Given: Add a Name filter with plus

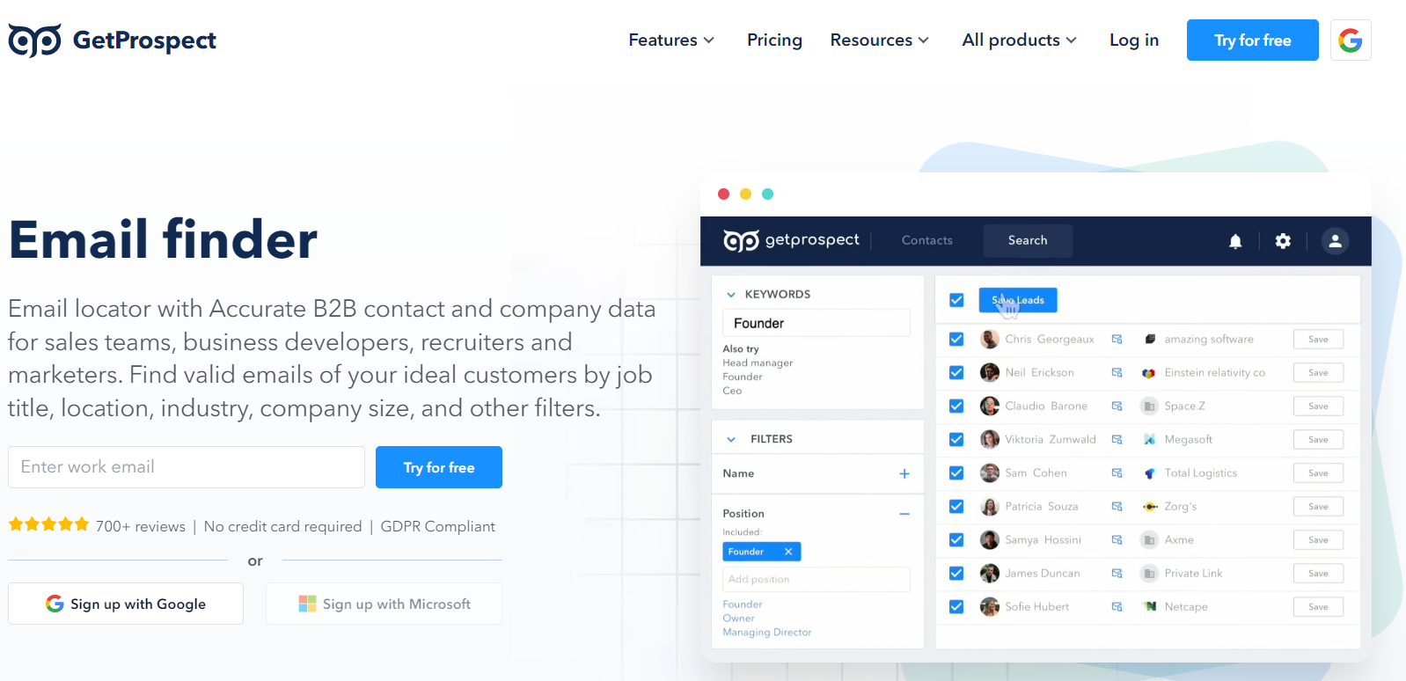Looking at the screenshot, I should (904, 473).
